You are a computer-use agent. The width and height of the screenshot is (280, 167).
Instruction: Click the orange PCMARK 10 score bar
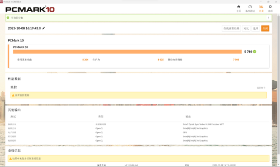[127, 52]
